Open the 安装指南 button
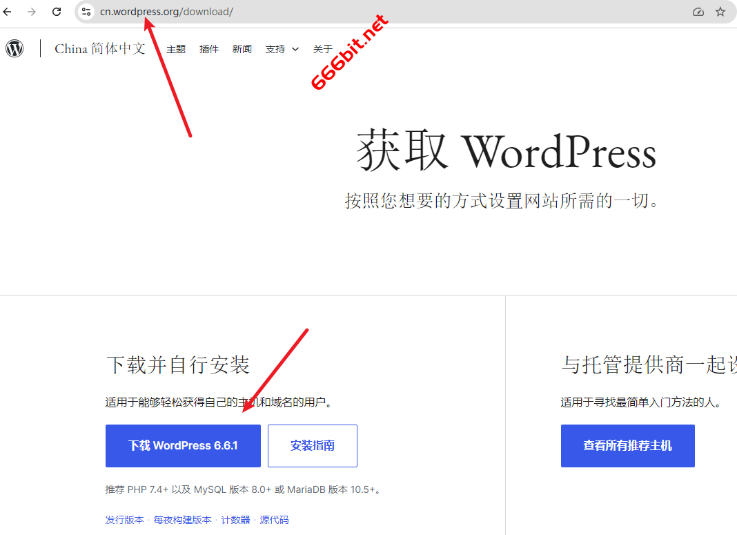Screen dimensions: 737x535 click(312, 445)
